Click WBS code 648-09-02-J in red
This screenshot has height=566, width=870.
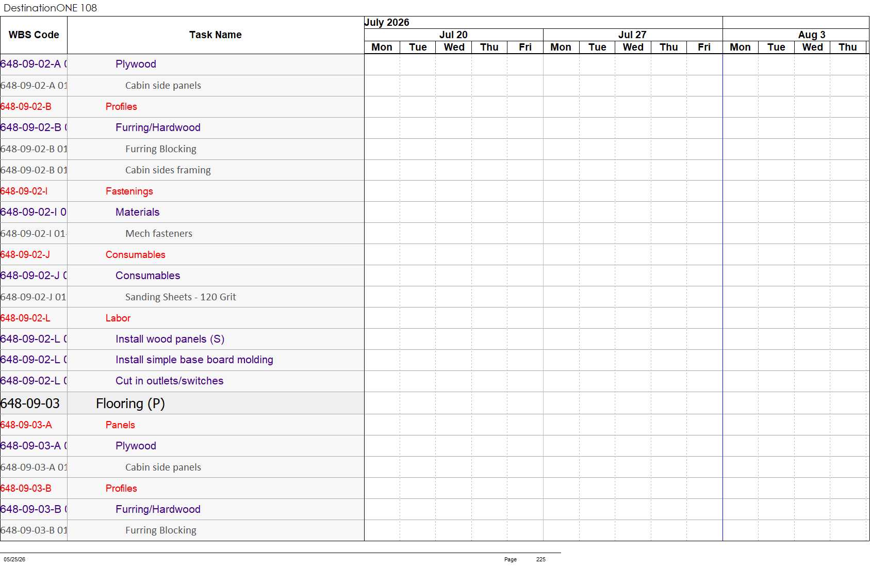tap(25, 255)
